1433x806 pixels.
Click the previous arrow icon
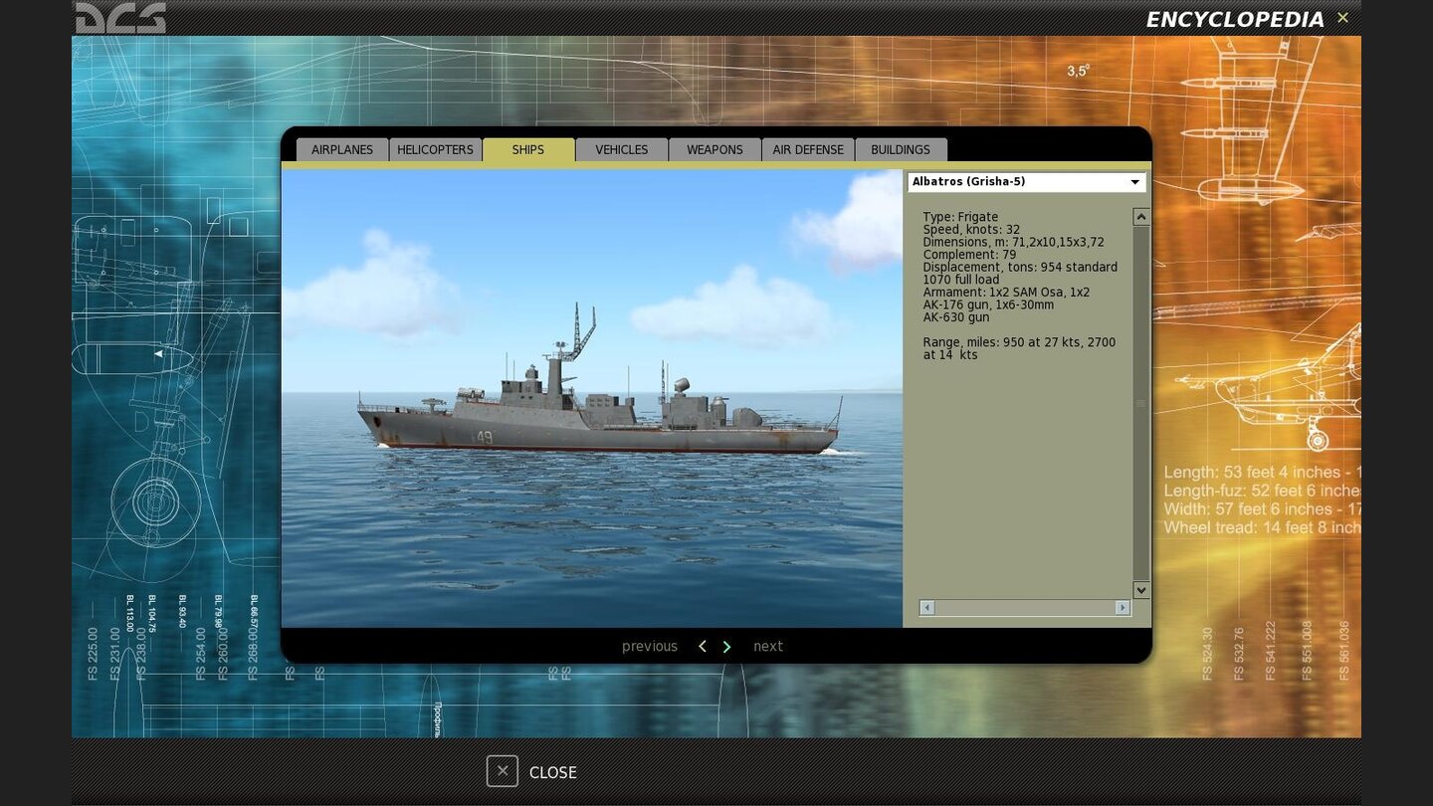(702, 647)
